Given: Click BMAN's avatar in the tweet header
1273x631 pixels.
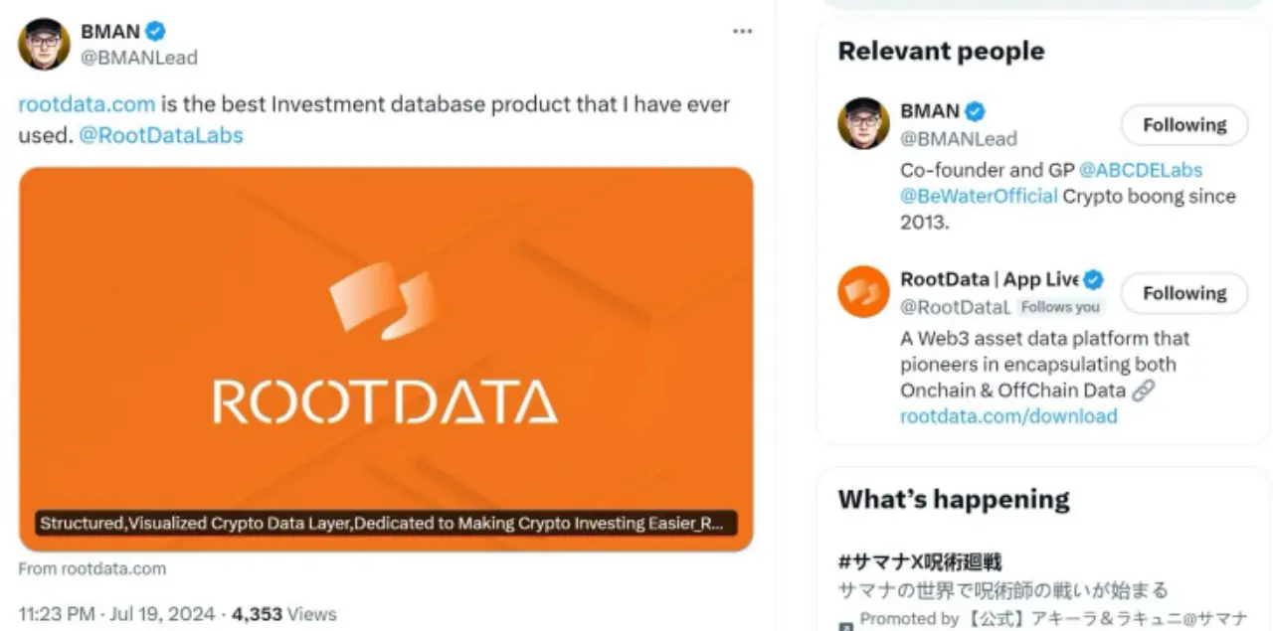Looking at the screenshot, I should pos(44,44).
